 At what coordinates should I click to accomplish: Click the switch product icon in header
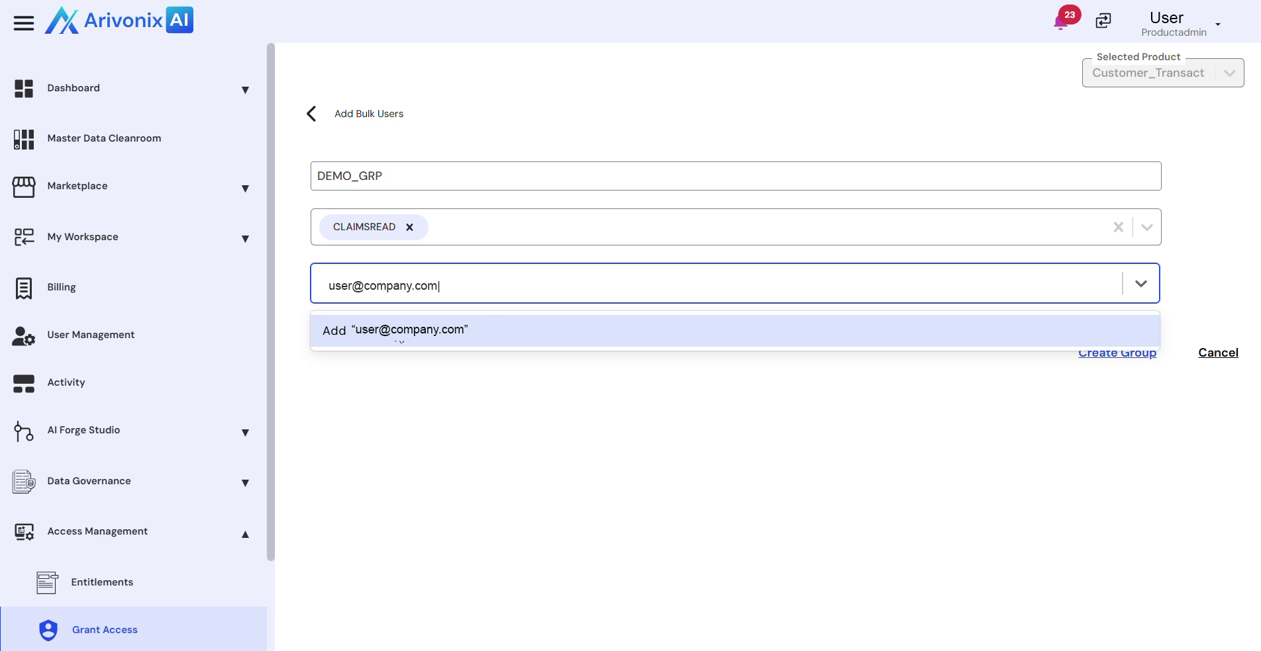point(1103,21)
